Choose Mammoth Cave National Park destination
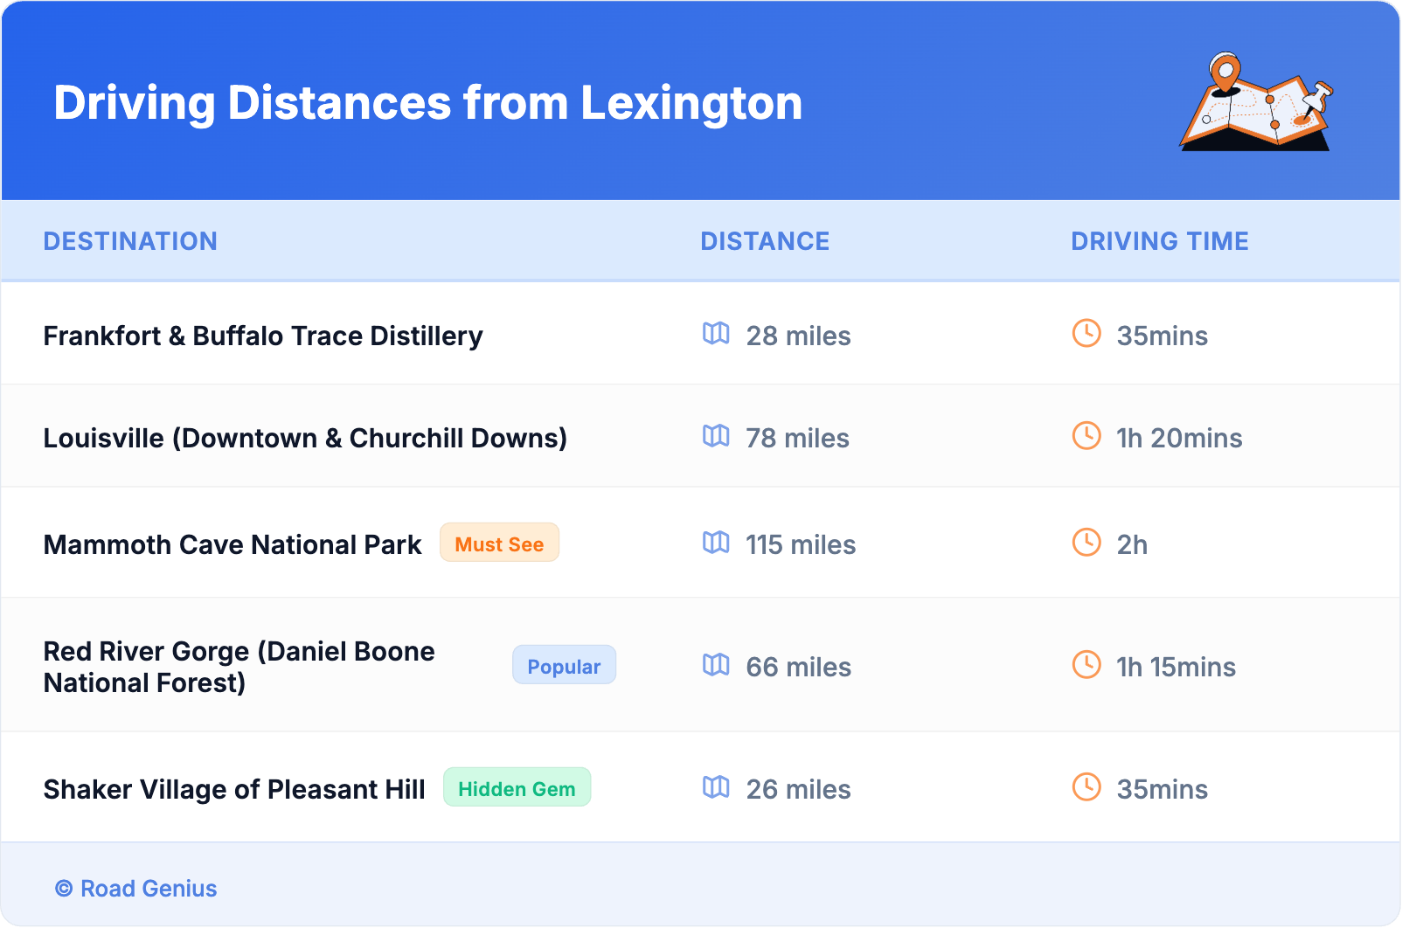1402x928 pixels. 233,545
